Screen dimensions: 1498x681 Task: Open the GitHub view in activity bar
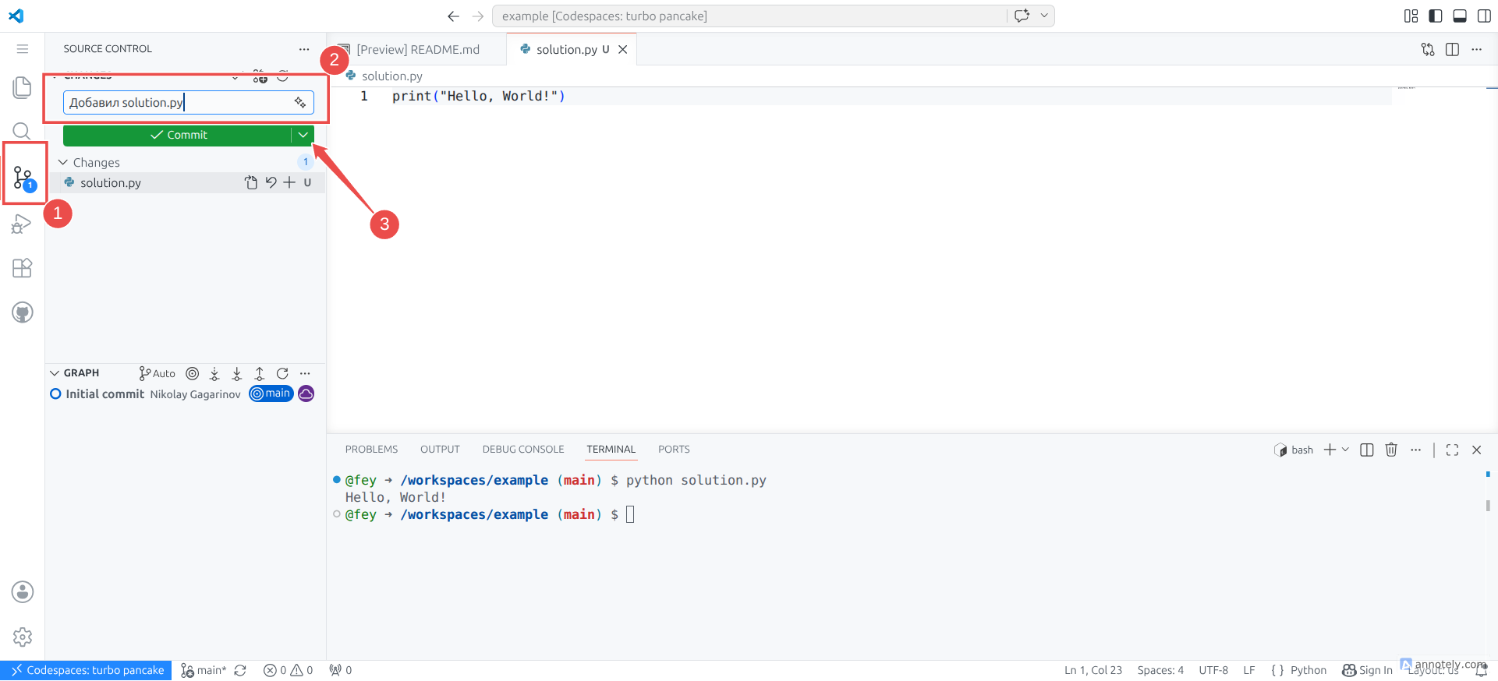coord(22,312)
